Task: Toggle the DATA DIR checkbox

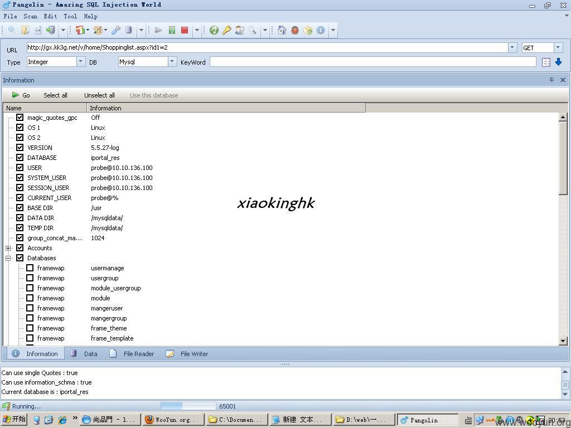Action: [x=20, y=218]
